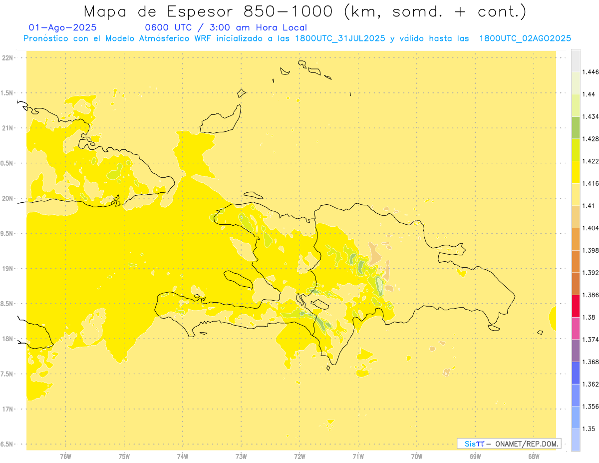Click the longitude label '73W'
599x463 pixels.
(241, 457)
